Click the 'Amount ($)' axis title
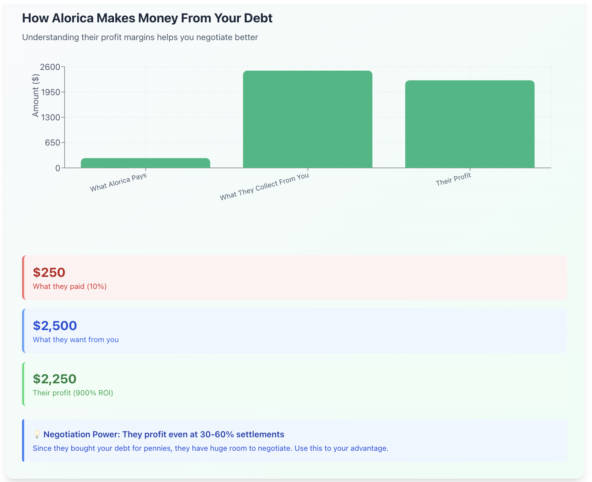This screenshot has width=592, height=482. tap(35, 95)
